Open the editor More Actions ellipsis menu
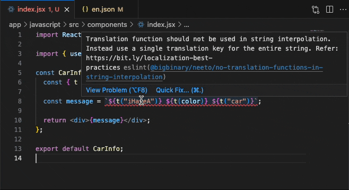 click(x=343, y=9)
